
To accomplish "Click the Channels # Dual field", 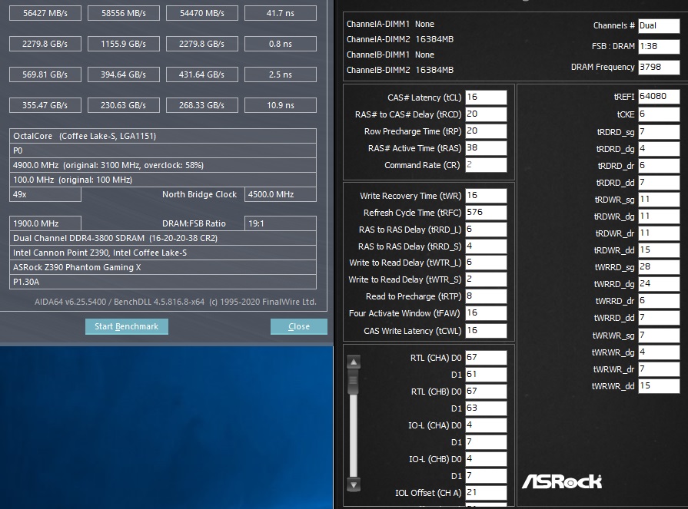I will coord(659,25).
